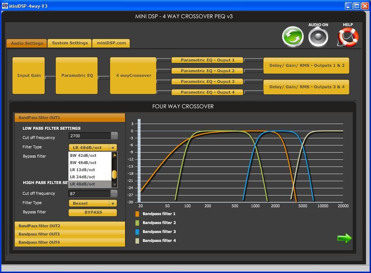The width and height of the screenshot is (371, 273).
Task: Click the blue Bandpass filter 3 swatch
Action: pos(137,232)
